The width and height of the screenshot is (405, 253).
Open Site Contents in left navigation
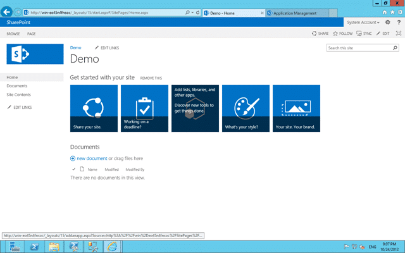click(x=18, y=95)
